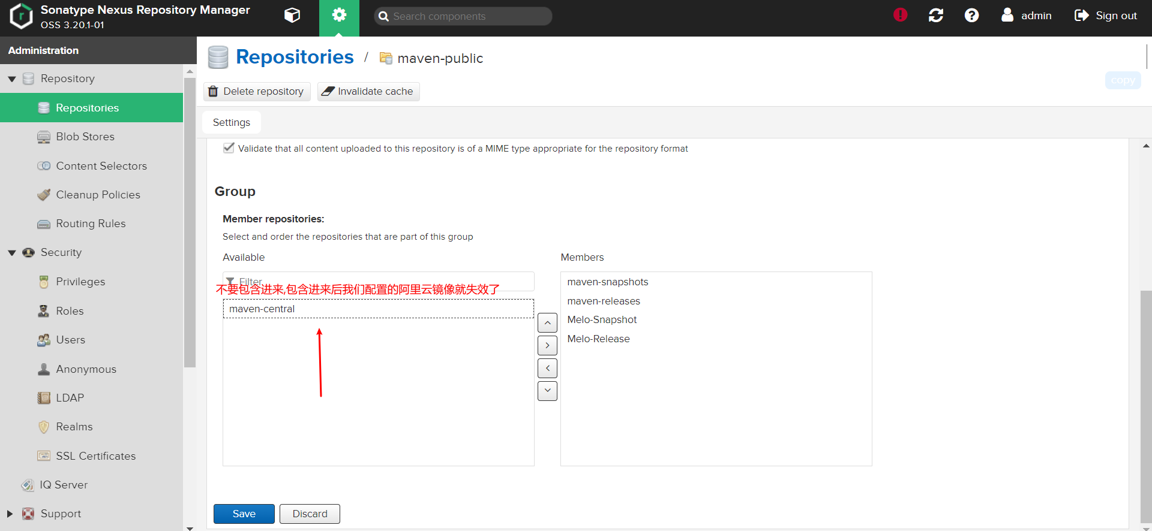
Task: Click the main panel vertical scrollbar
Action: point(1146,408)
